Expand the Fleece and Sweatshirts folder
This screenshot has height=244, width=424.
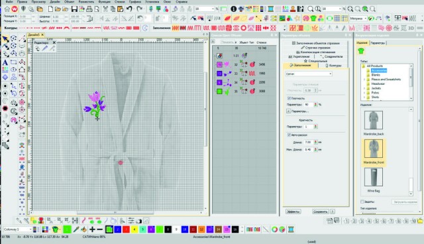(x=364, y=80)
